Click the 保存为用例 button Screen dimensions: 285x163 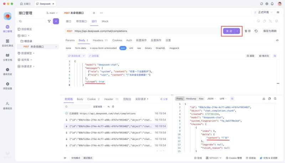pos(270,31)
